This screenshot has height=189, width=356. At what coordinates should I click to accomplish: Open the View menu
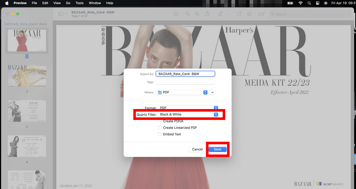click(57, 3)
